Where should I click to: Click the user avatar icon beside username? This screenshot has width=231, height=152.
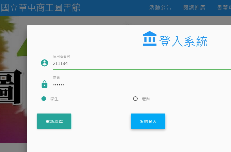coord(45,63)
